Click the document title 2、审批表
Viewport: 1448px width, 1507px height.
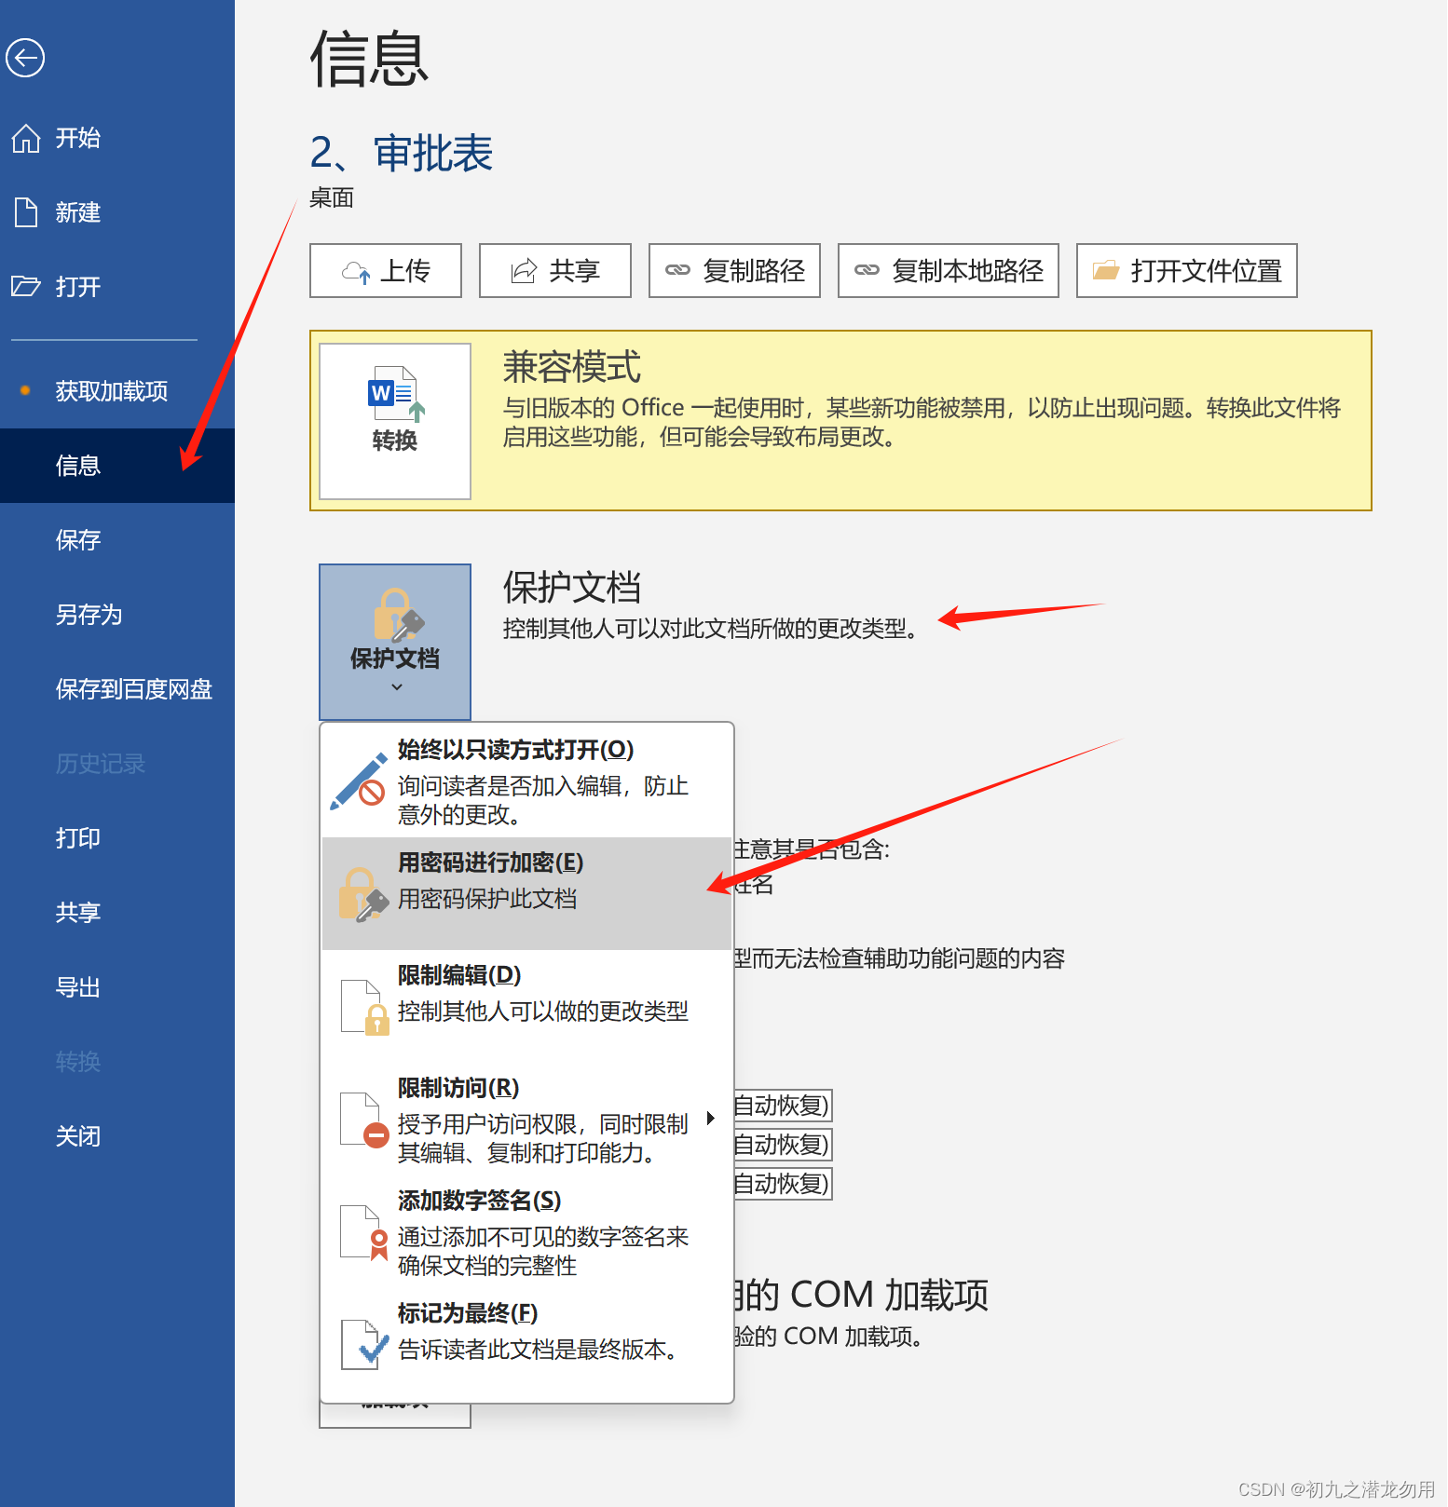coord(402,154)
